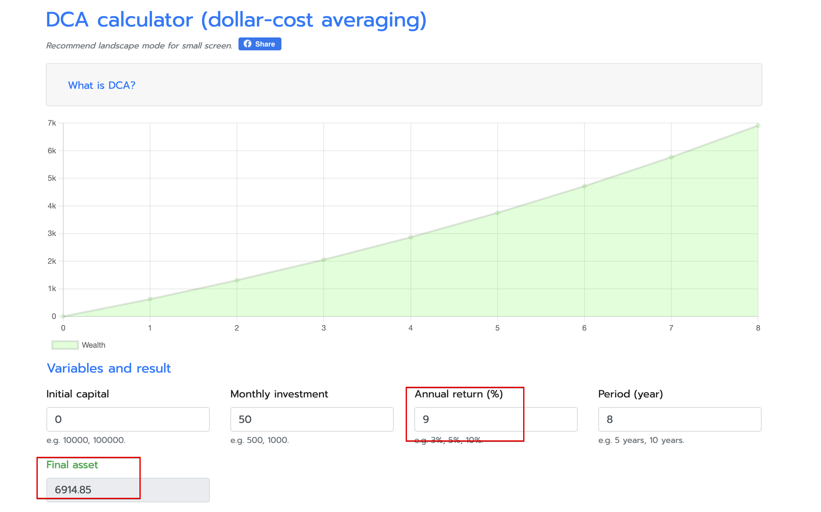This screenshot has width=821, height=512.
Task: Click the chart data point at year 6
Action: (x=584, y=186)
